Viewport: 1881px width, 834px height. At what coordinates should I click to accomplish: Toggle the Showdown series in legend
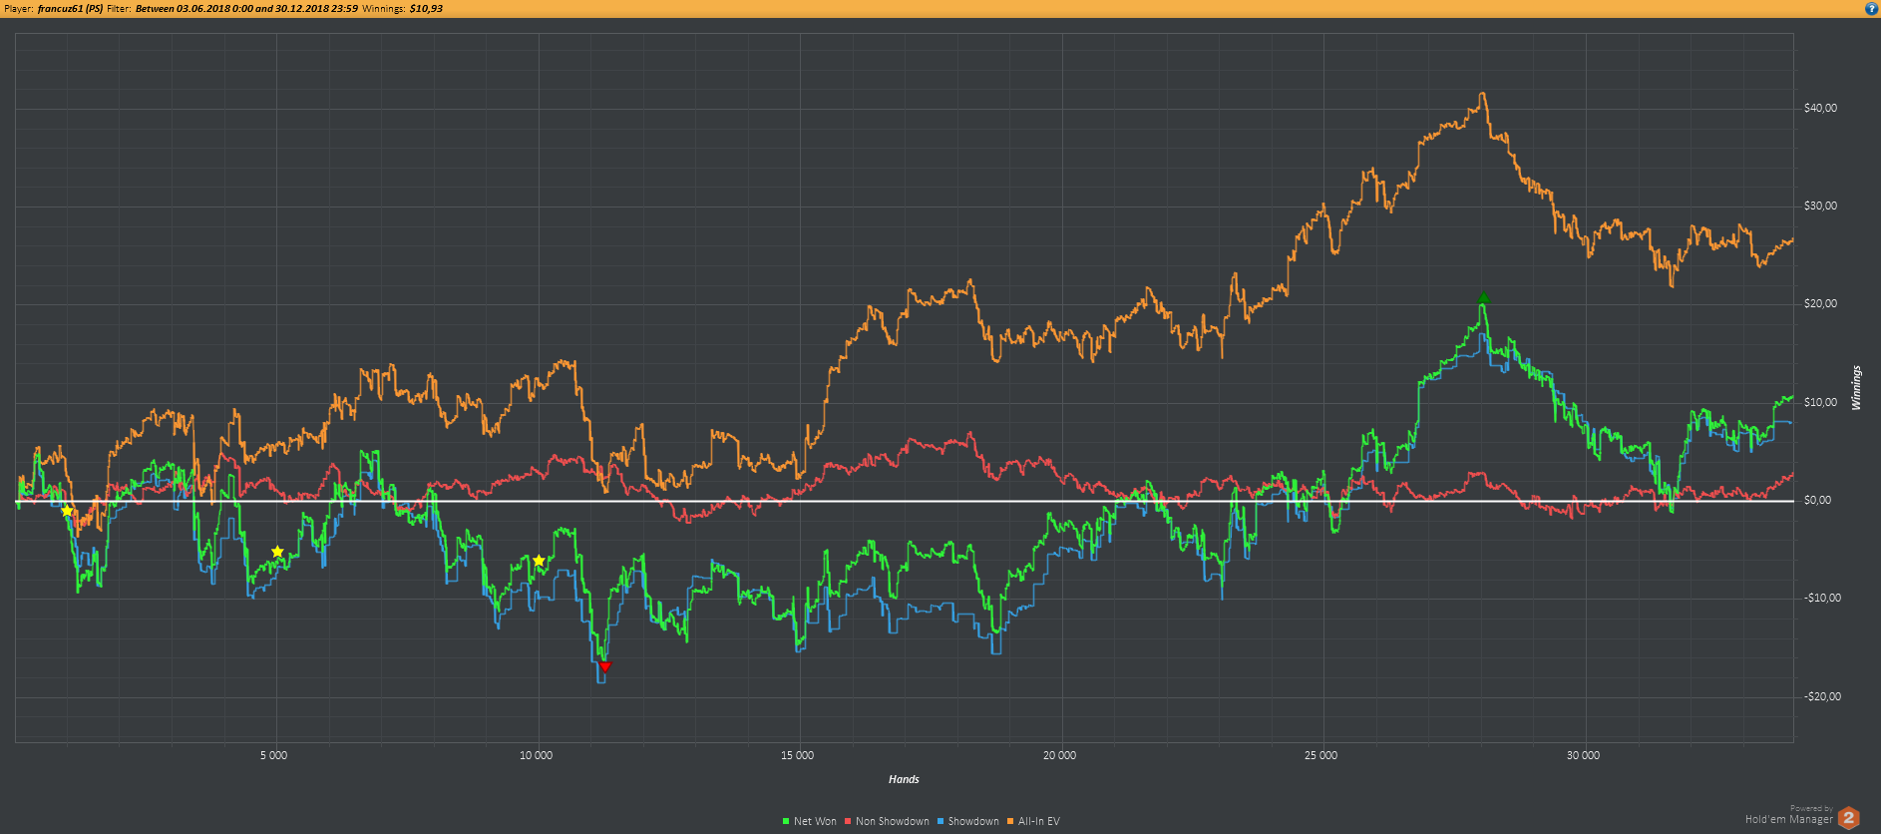[x=973, y=821]
